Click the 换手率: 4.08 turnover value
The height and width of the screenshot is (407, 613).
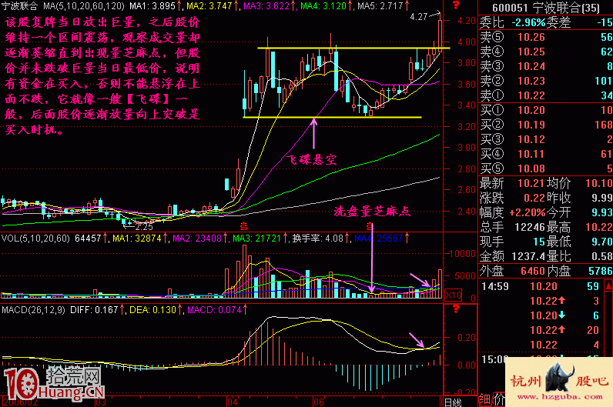tap(318, 239)
